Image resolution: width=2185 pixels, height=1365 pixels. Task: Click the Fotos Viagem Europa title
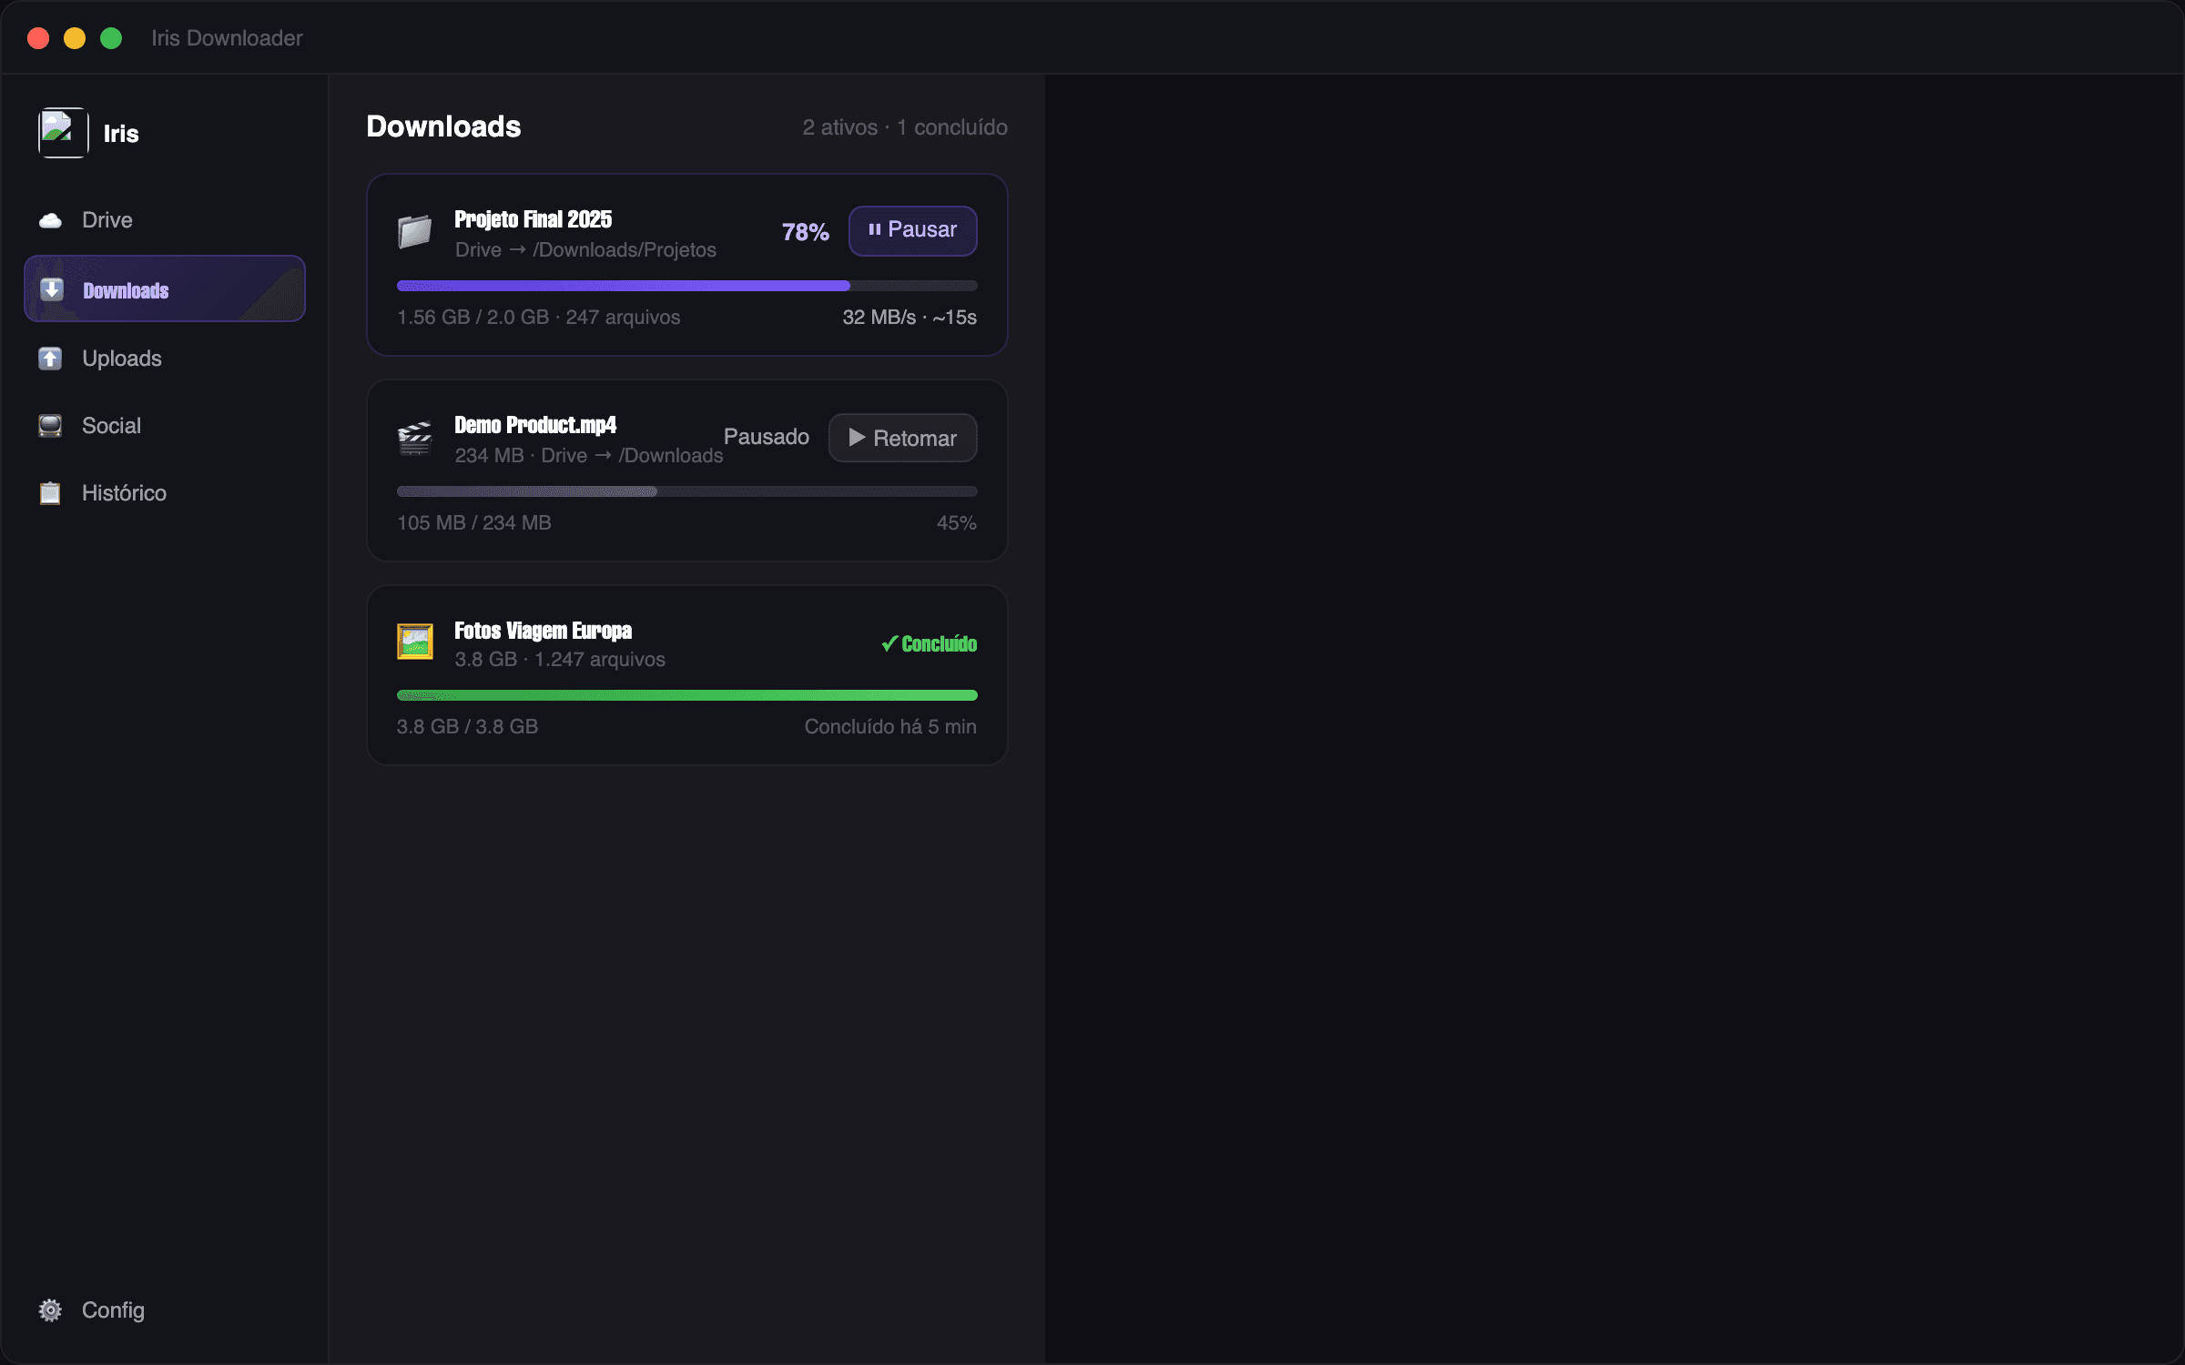point(544,631)
